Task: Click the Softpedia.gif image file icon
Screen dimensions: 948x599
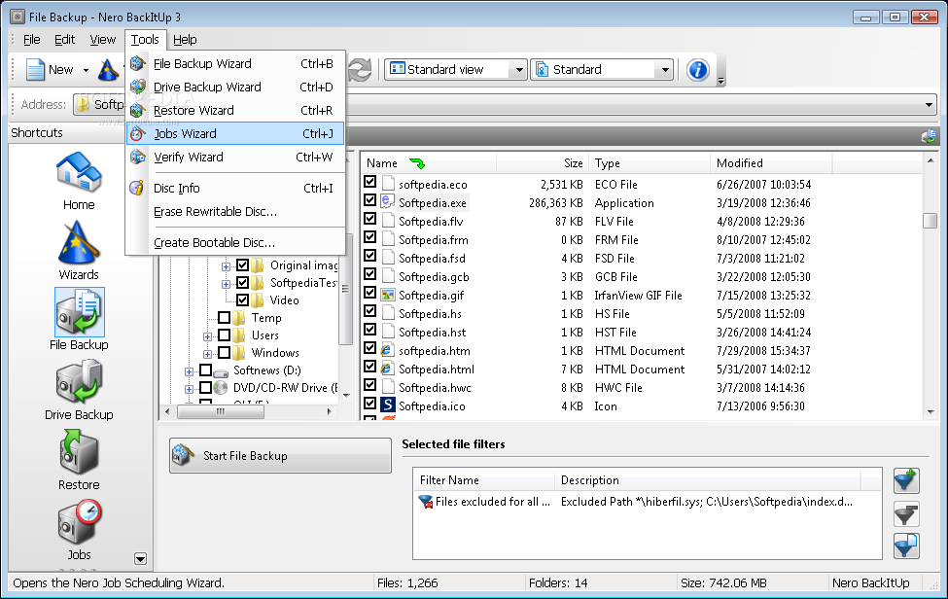Action: [388, 295]
